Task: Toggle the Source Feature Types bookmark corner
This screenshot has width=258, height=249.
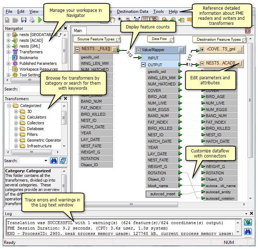Action: coord(118,39)
